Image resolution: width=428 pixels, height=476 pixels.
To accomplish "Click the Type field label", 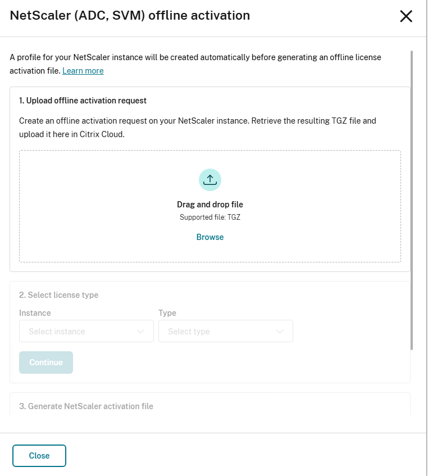I will tap(167, 313).
